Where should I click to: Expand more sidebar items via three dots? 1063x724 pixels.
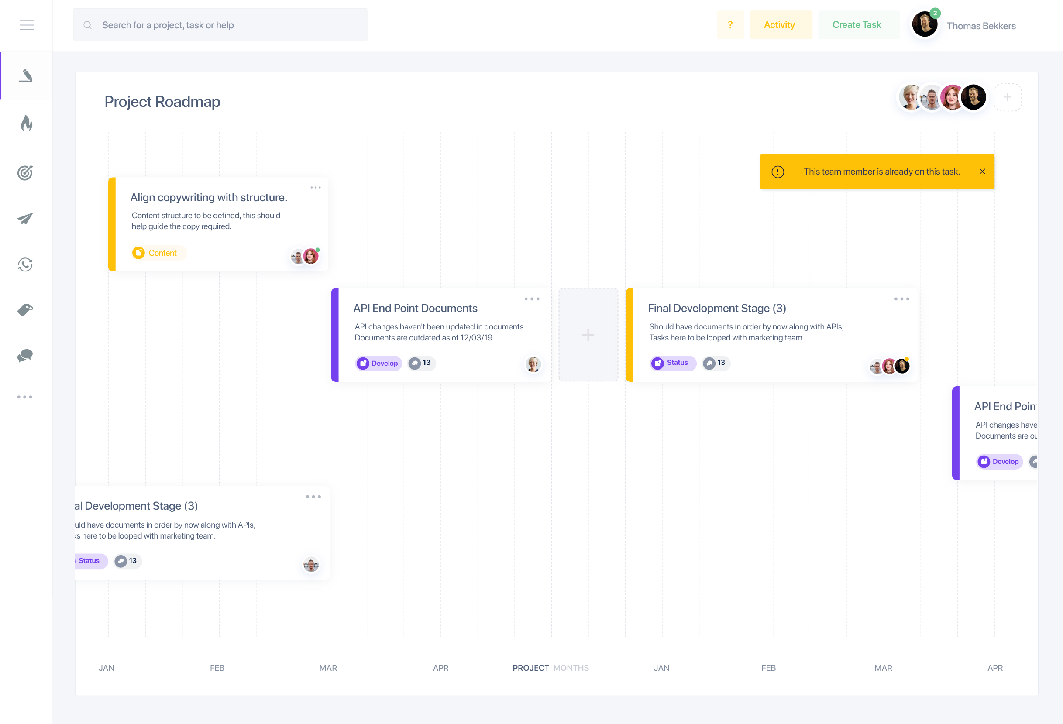pos(25,397)
